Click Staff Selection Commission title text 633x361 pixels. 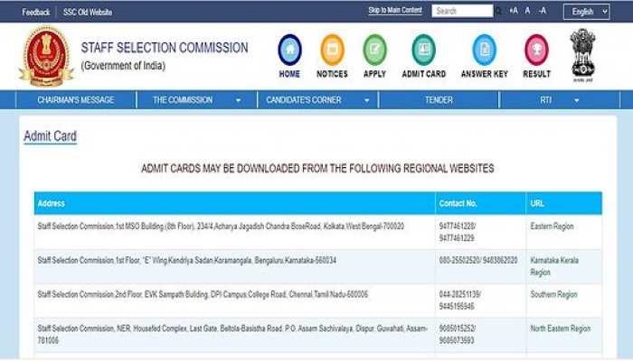pyautogui.click(x=165, y=48)
